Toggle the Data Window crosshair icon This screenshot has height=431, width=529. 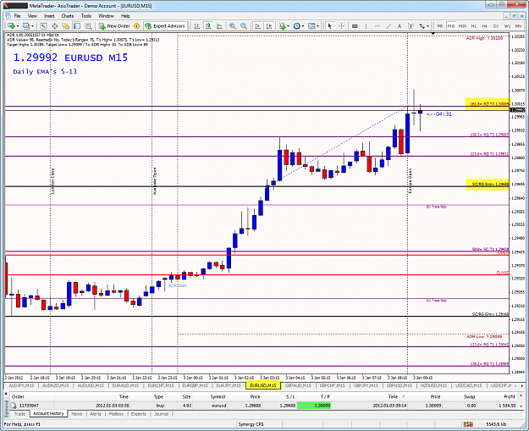click(54, 26)
